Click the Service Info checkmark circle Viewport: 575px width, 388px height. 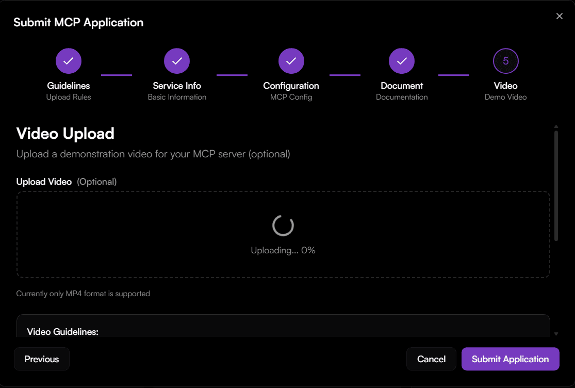click(177, 61)
